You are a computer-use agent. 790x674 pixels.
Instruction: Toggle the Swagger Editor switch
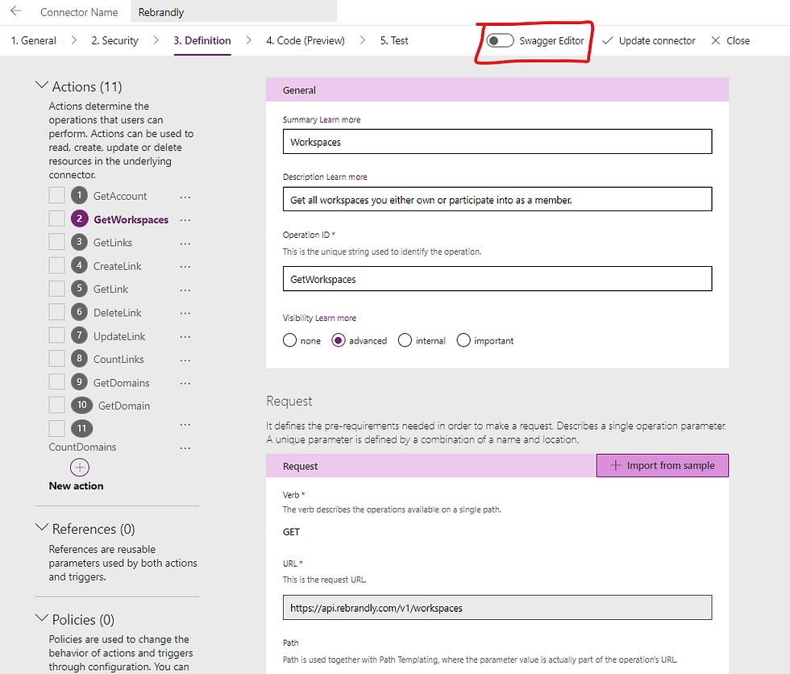click(500, 40)
